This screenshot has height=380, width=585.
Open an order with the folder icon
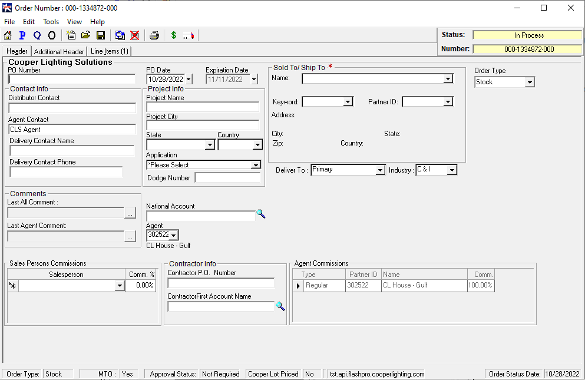coord(86,35)
